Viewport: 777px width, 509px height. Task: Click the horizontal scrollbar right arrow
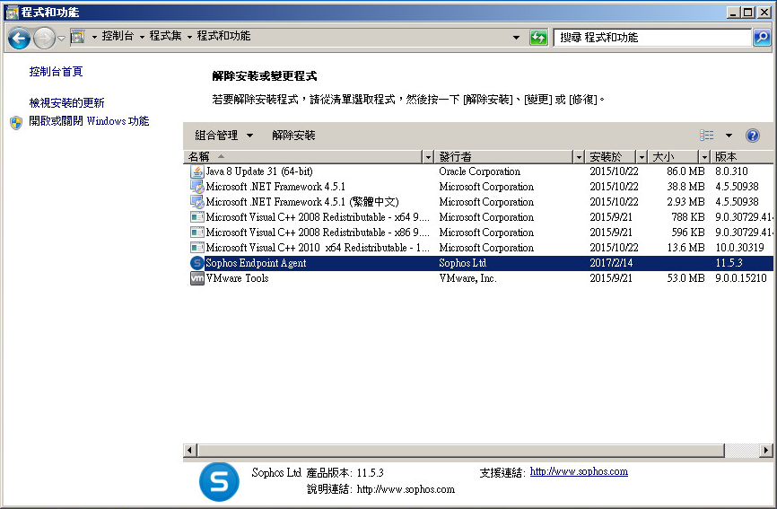766,451
